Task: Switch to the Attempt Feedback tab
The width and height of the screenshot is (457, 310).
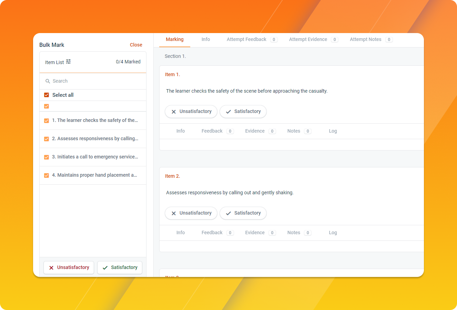Action: tap(252, 40)
